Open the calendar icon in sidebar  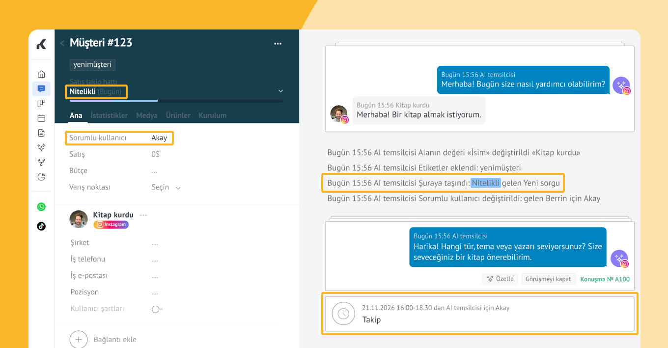[41, 118]
